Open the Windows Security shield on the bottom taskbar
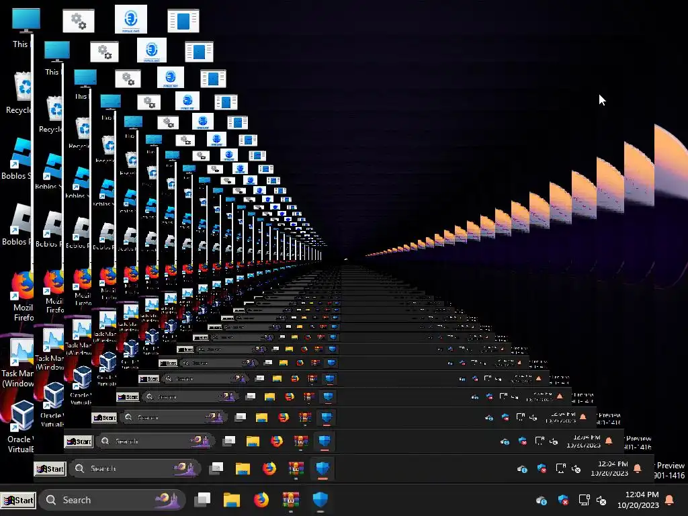 (320, 500)
